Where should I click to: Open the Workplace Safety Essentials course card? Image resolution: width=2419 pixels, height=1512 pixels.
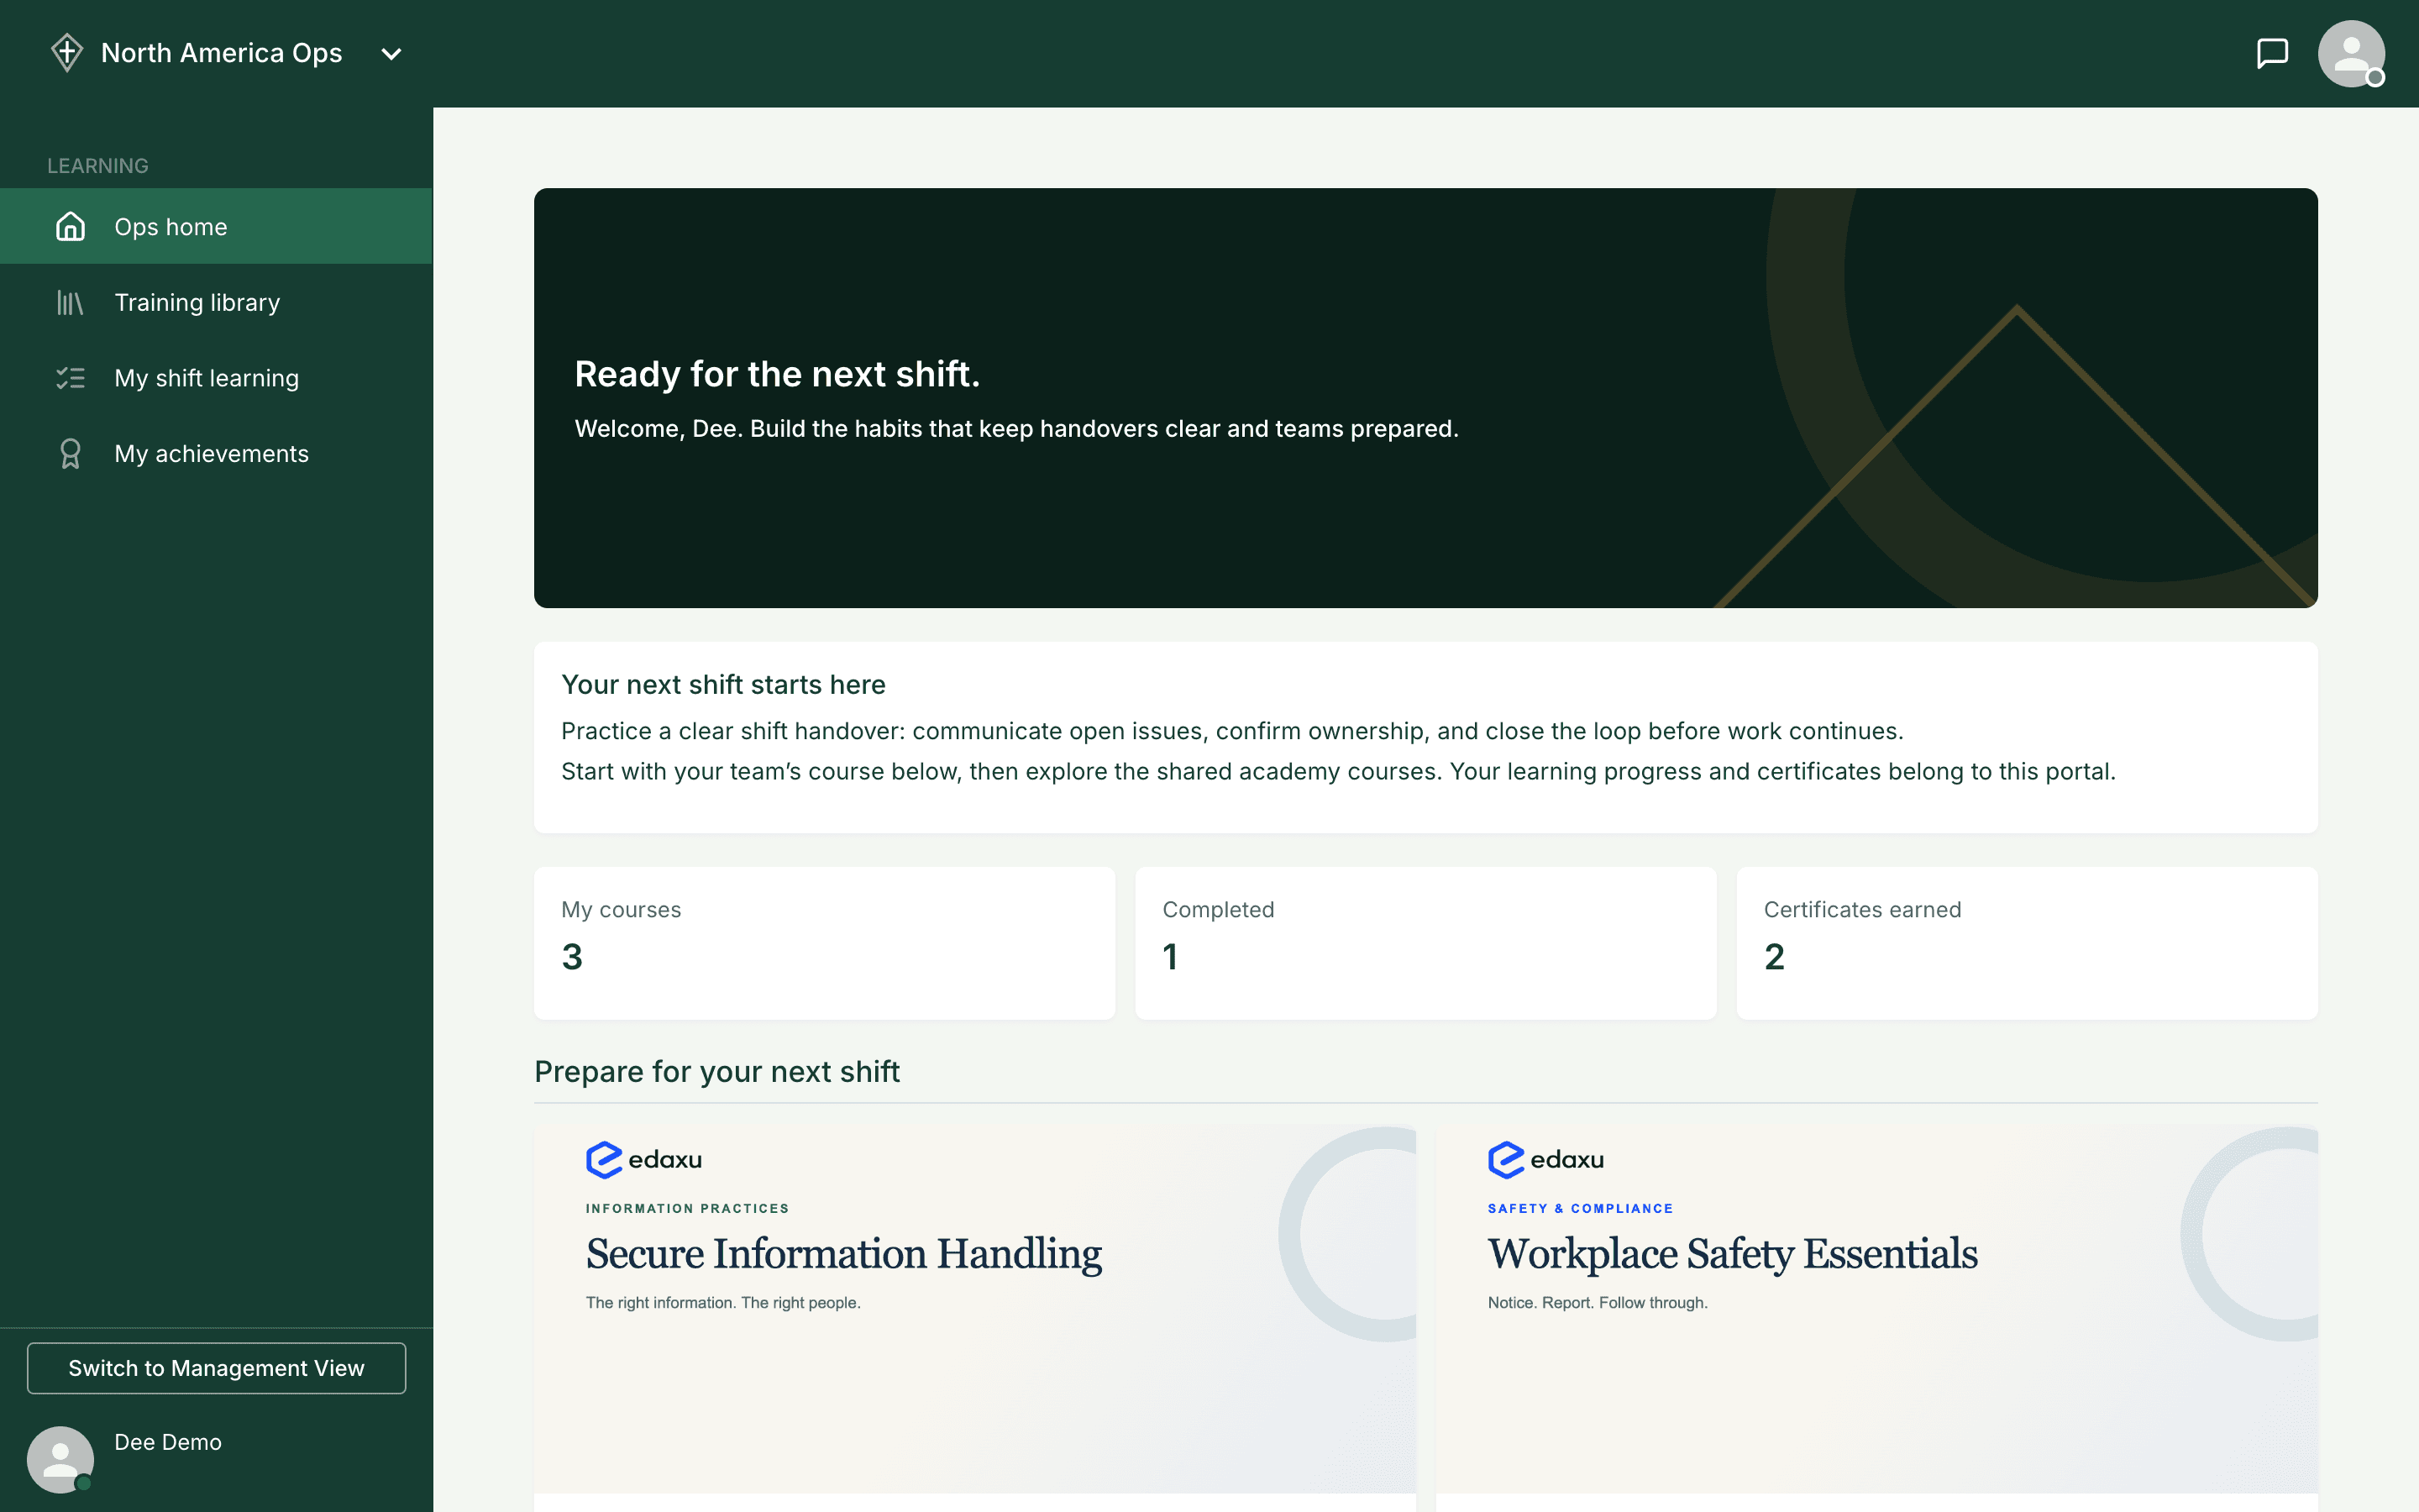(x=1877, y=1318)
